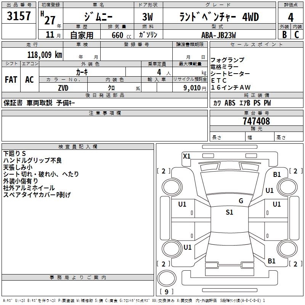Click the interior grade C cell
This screenshot has width=305, height=305.
point(297,35)
